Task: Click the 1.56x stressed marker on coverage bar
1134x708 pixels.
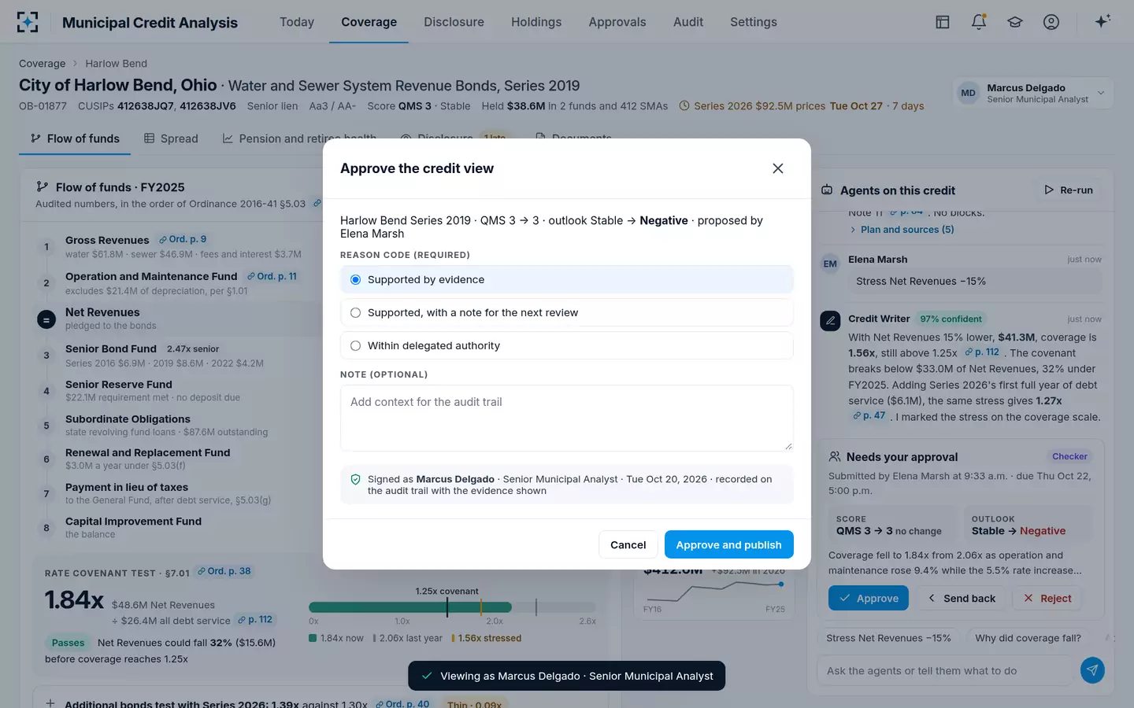Action: coord(481,607)
